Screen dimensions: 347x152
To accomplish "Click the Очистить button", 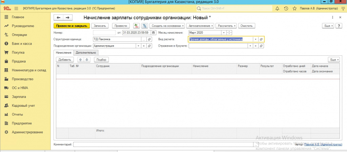I will click(x=247, y=26).
